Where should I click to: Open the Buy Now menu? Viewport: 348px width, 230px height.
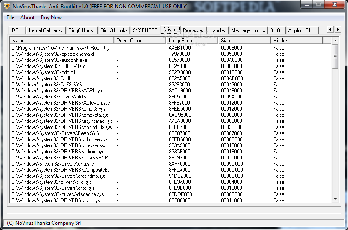[x=51, y=17]
